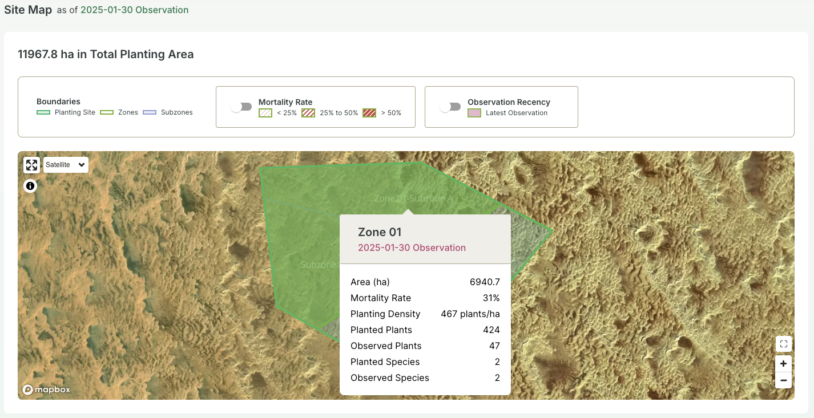Viewport: 814px width, 418px height.
Task: Click the 467 plants/ha density value
Action: tap(470, 314)
